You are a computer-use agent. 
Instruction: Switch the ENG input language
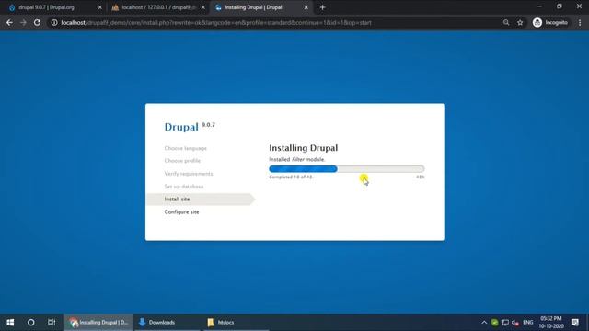527,323
